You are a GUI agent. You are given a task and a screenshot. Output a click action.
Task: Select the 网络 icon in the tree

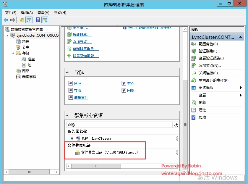(x=18, y=71)
